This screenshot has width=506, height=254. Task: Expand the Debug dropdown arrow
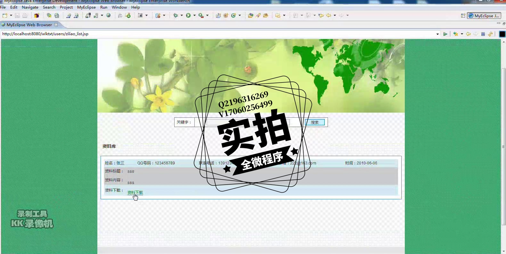[x=182, y=15]
